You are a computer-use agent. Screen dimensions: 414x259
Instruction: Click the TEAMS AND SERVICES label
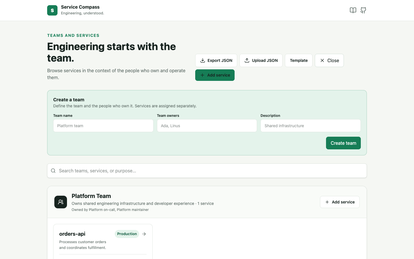click(x=73, y=35)
